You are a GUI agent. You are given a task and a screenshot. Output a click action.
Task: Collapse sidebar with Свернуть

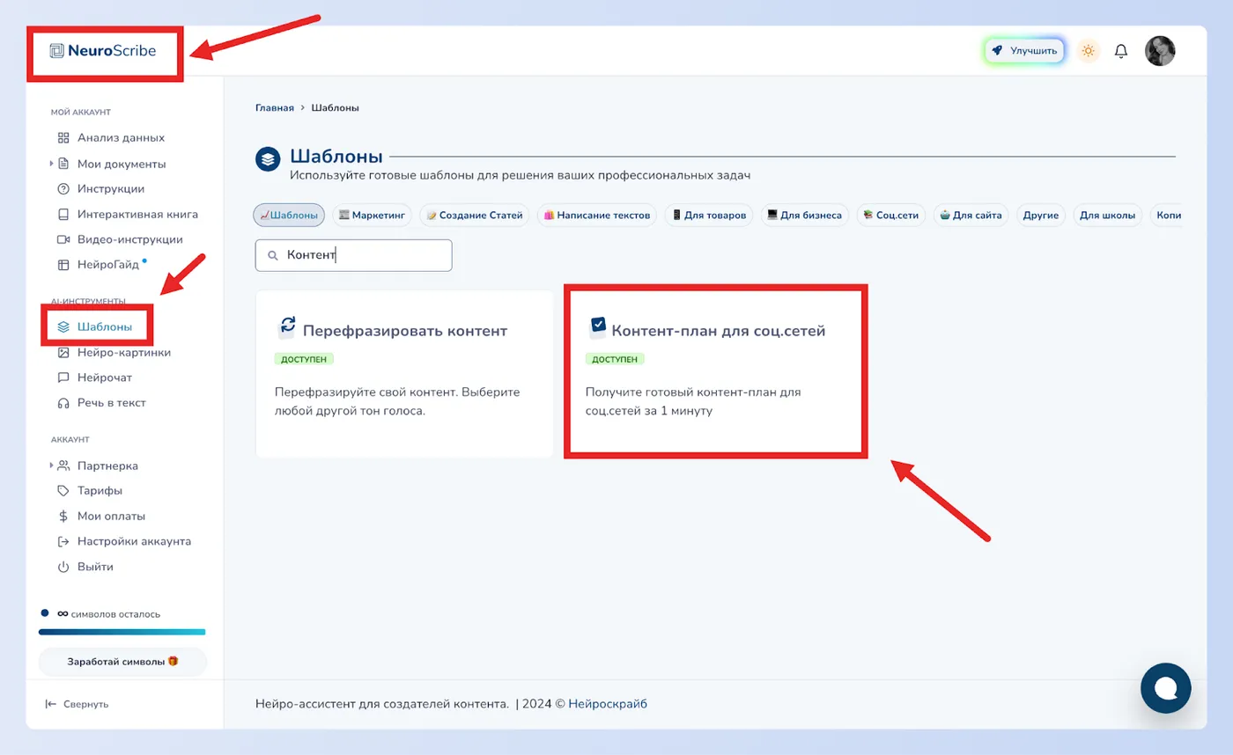point(77,704)
